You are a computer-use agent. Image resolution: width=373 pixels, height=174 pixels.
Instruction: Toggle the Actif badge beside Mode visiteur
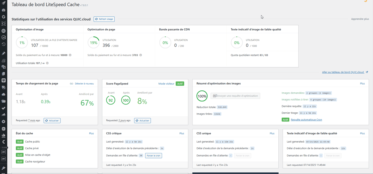click(x=180, y=84)
